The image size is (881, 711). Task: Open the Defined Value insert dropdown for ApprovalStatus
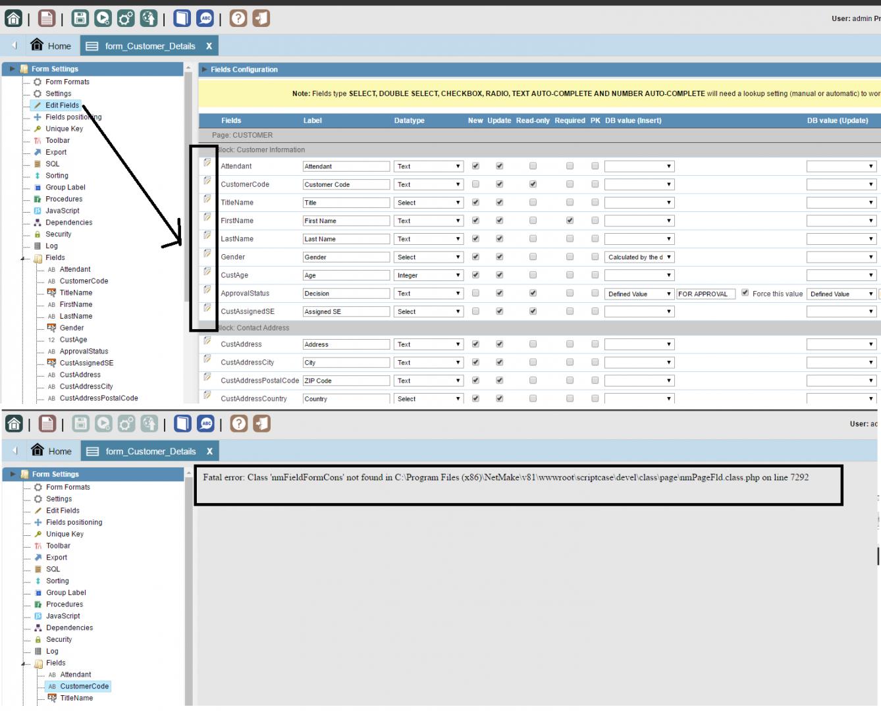[x=639, y=294]
